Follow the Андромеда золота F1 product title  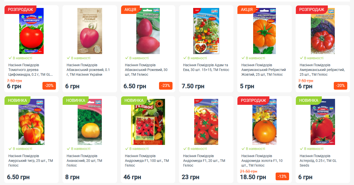262,161
